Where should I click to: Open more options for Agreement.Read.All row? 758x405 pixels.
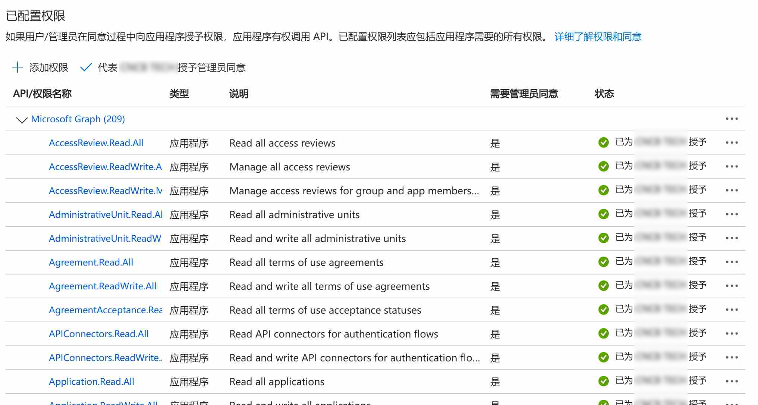coord(732,262)
